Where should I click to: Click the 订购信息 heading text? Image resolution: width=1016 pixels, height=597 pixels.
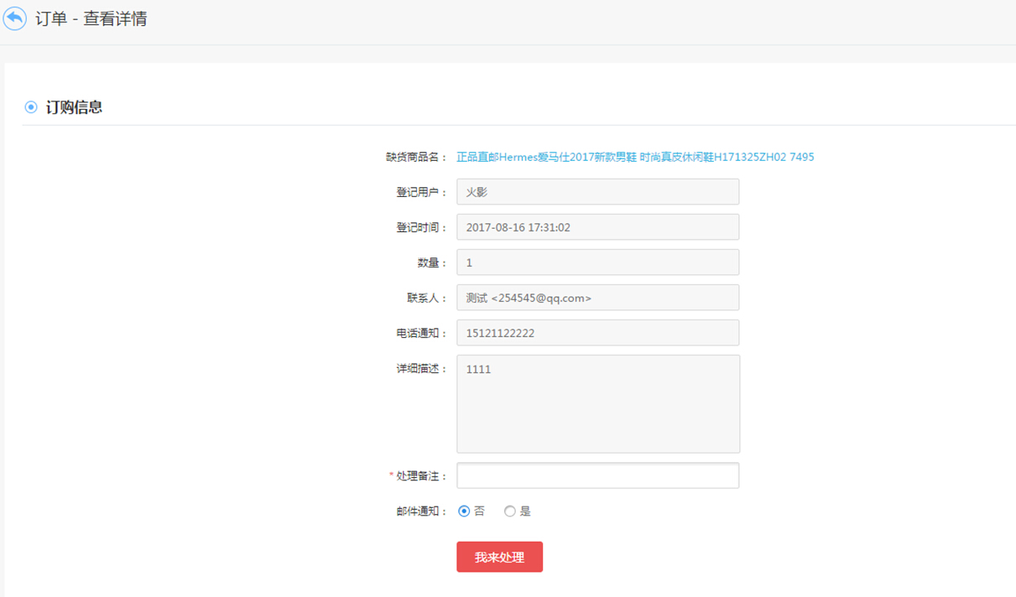coord(74,107)
